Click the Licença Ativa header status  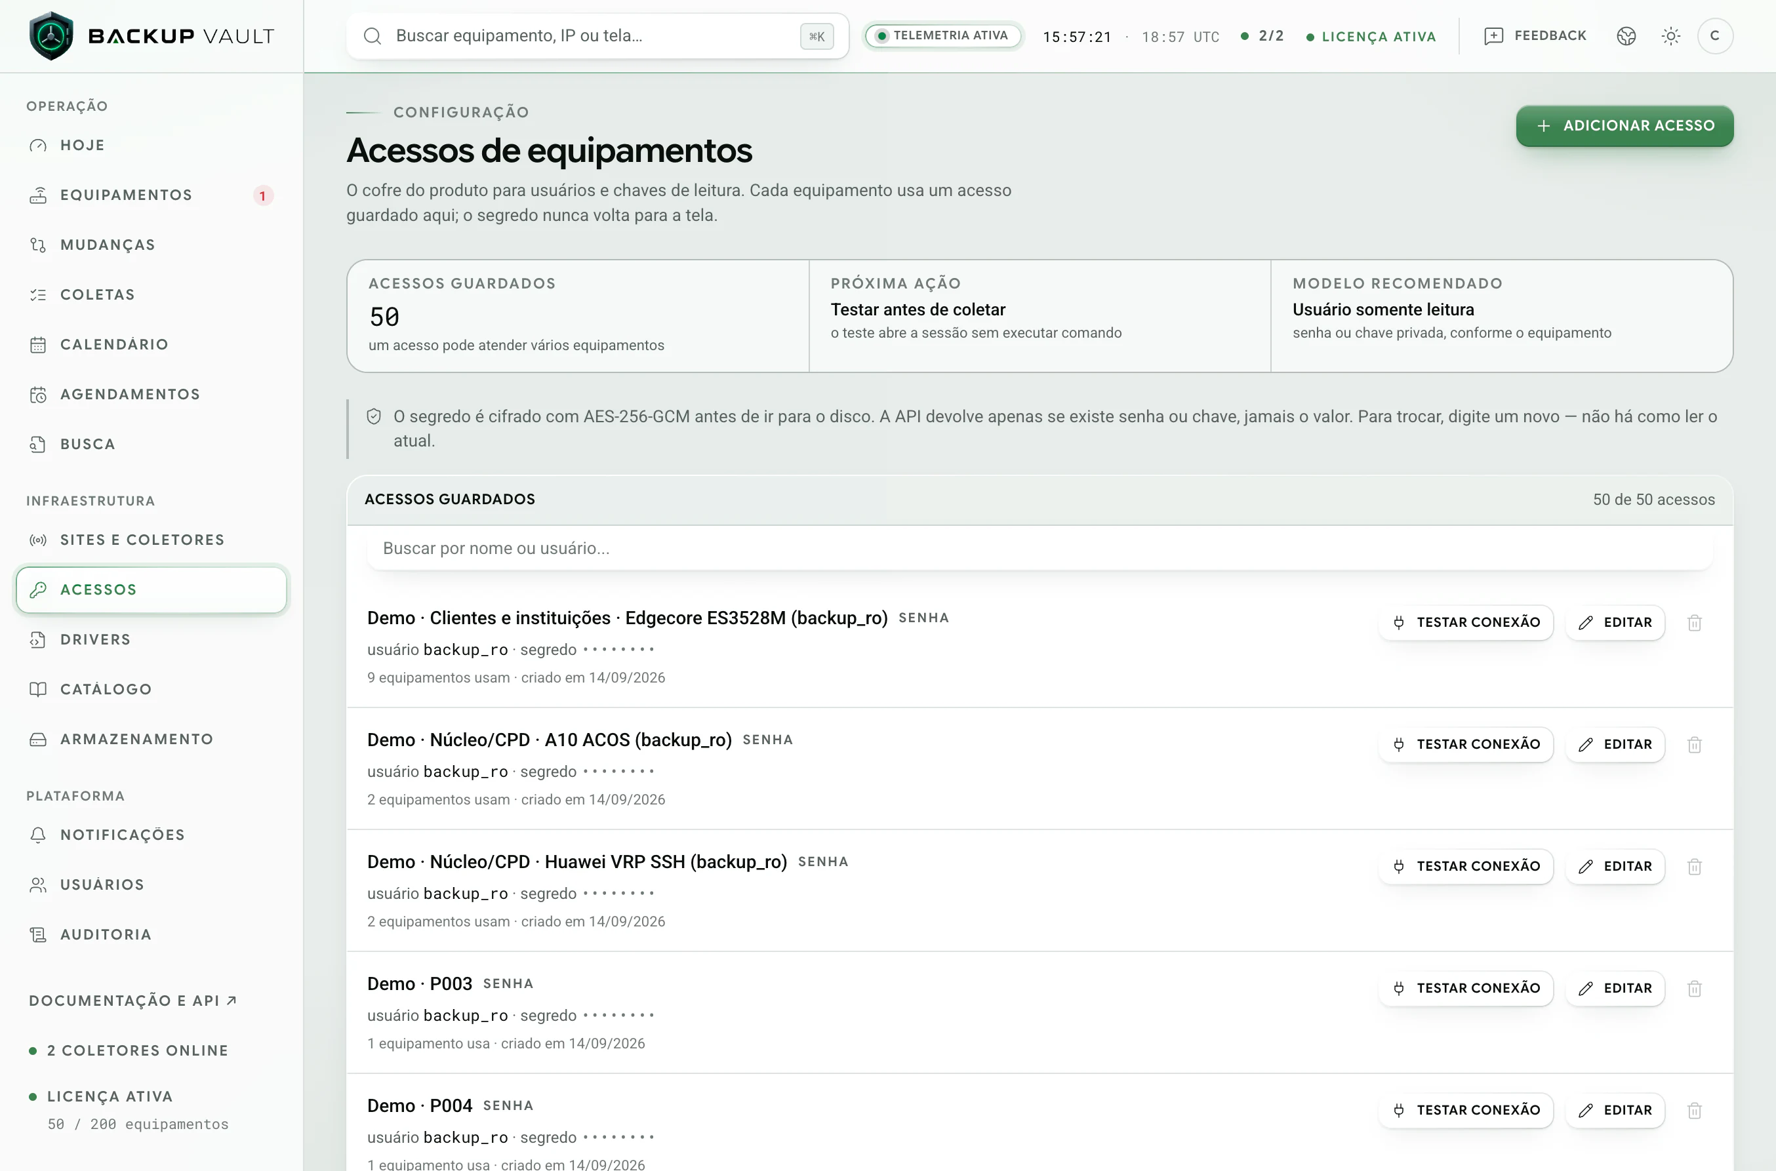1371,37
